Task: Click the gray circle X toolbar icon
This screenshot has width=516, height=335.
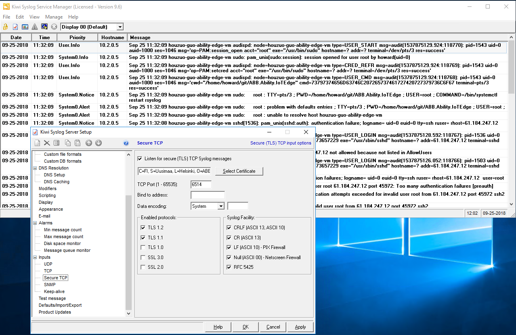Action: click(x=54, y=27)
